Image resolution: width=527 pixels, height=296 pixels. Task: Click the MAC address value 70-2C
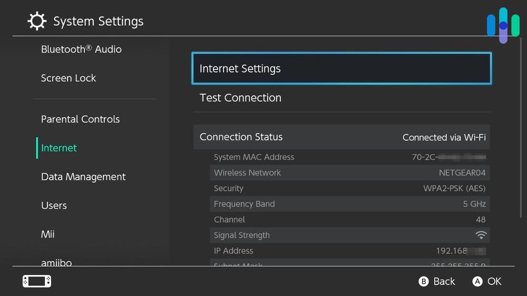[448, 157]
